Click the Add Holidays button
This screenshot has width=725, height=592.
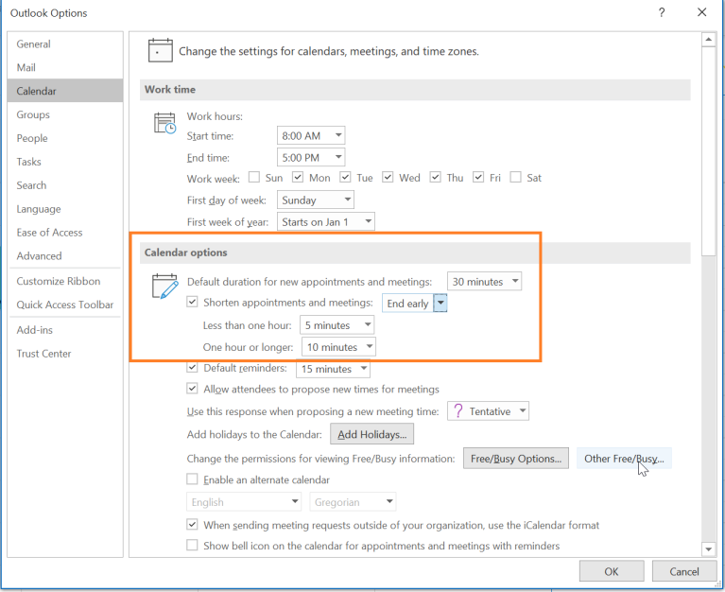[371, 435]
